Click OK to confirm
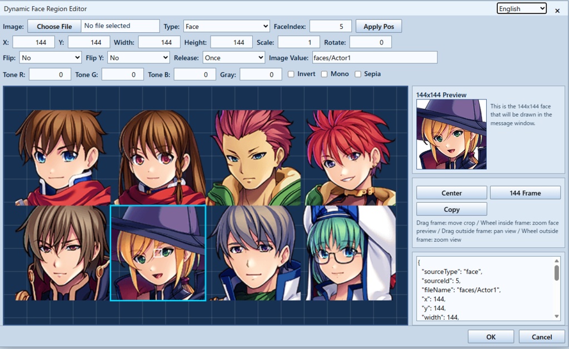Viewport: 569px width, 349px height. click(491, 337)
